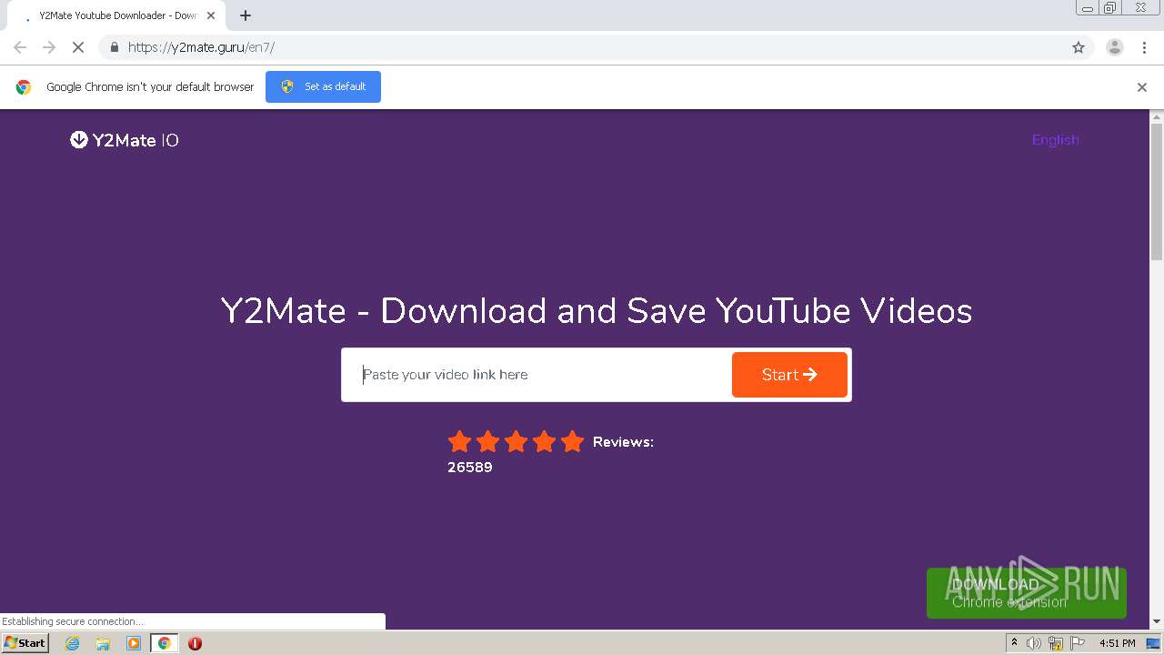Click scrollbar down arrow
Image resolution: width=1164 pixels, height=655 pixels.
tap(1157, 622)
